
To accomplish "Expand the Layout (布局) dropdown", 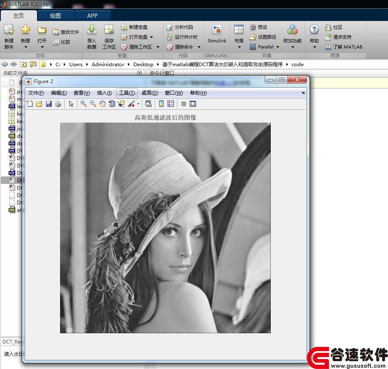I will tap(239, 47).
